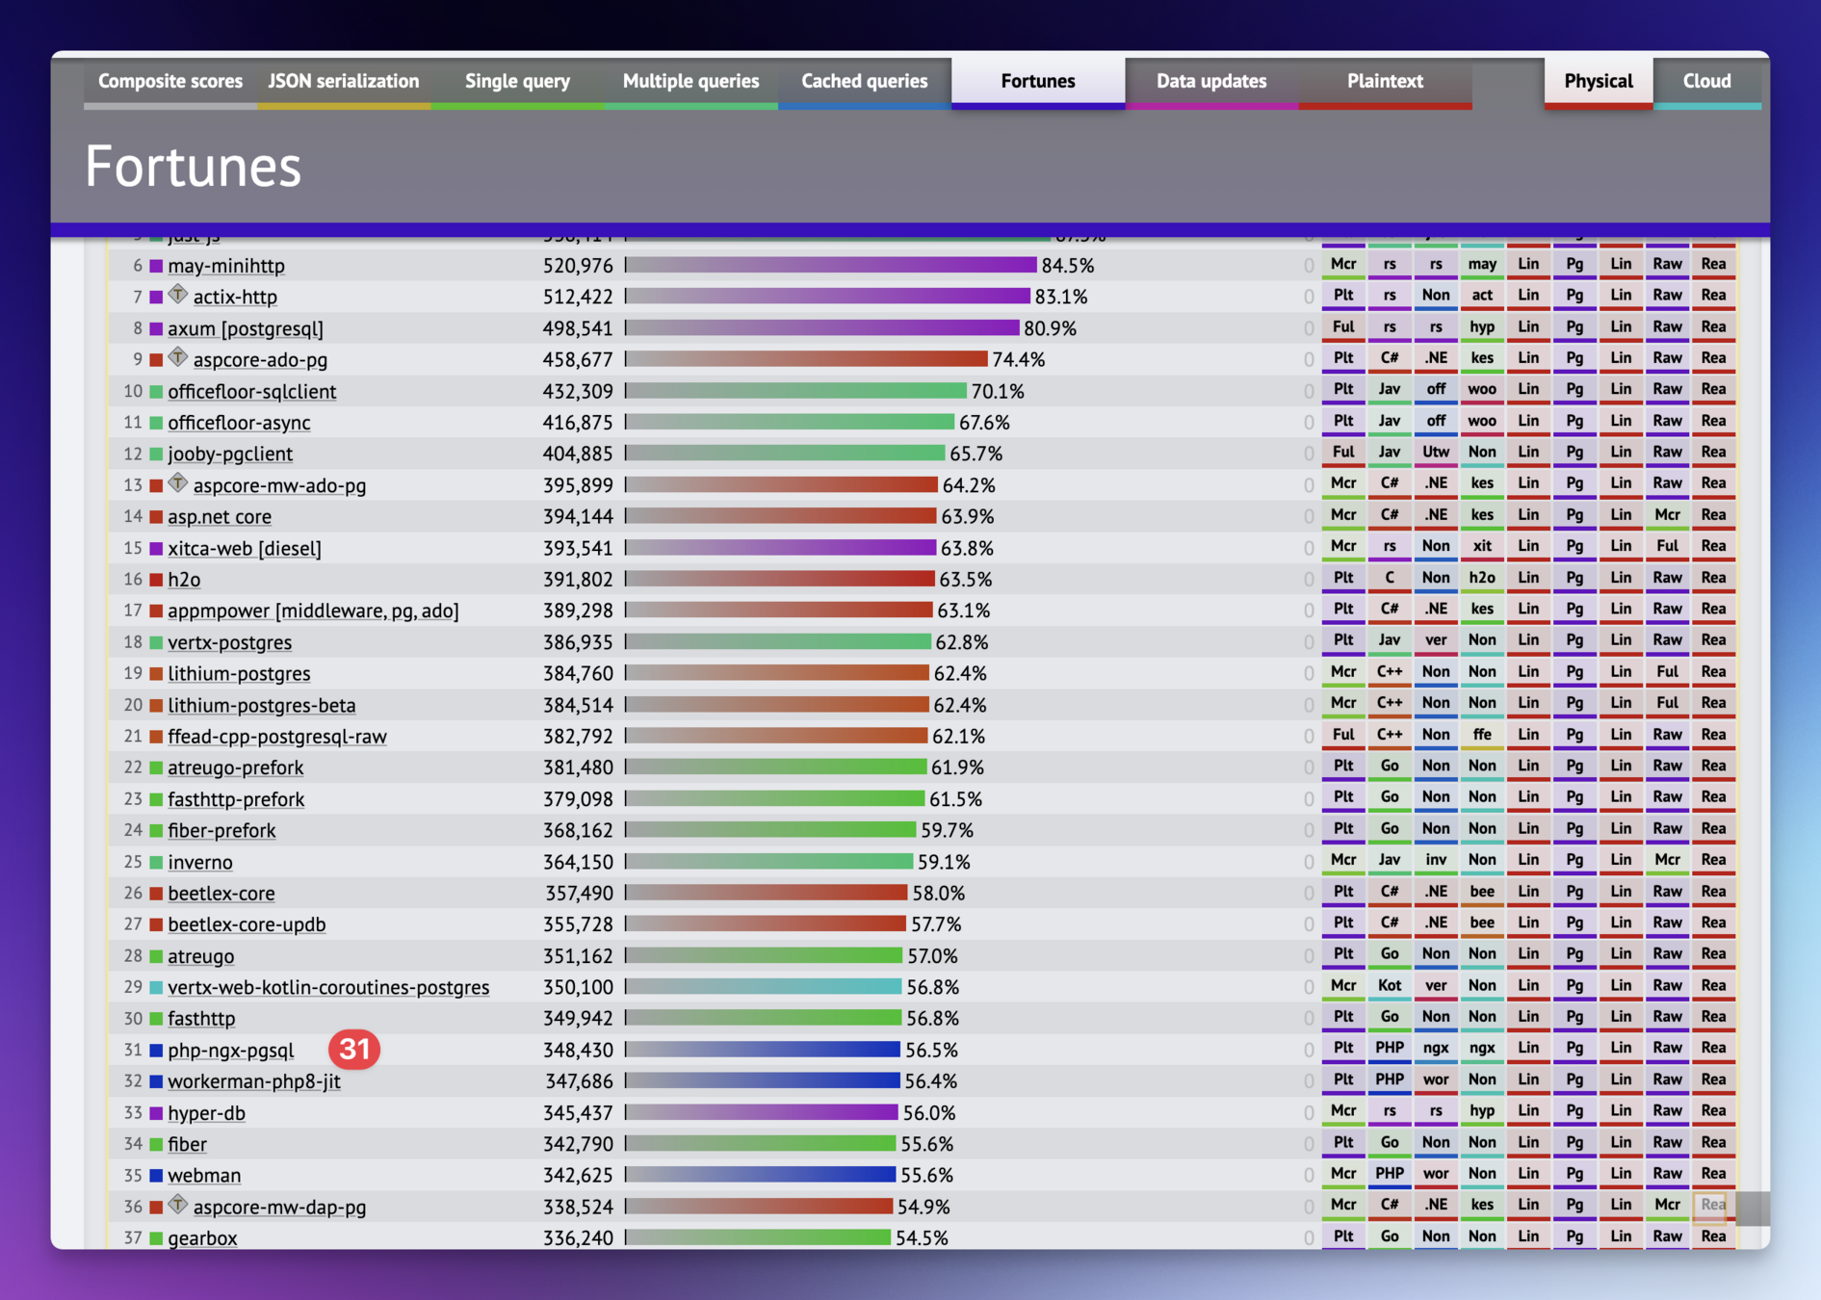Switch to Cloud hardware tab
Viewport: 1821px width, 1300px height.
click(1707, 81)
